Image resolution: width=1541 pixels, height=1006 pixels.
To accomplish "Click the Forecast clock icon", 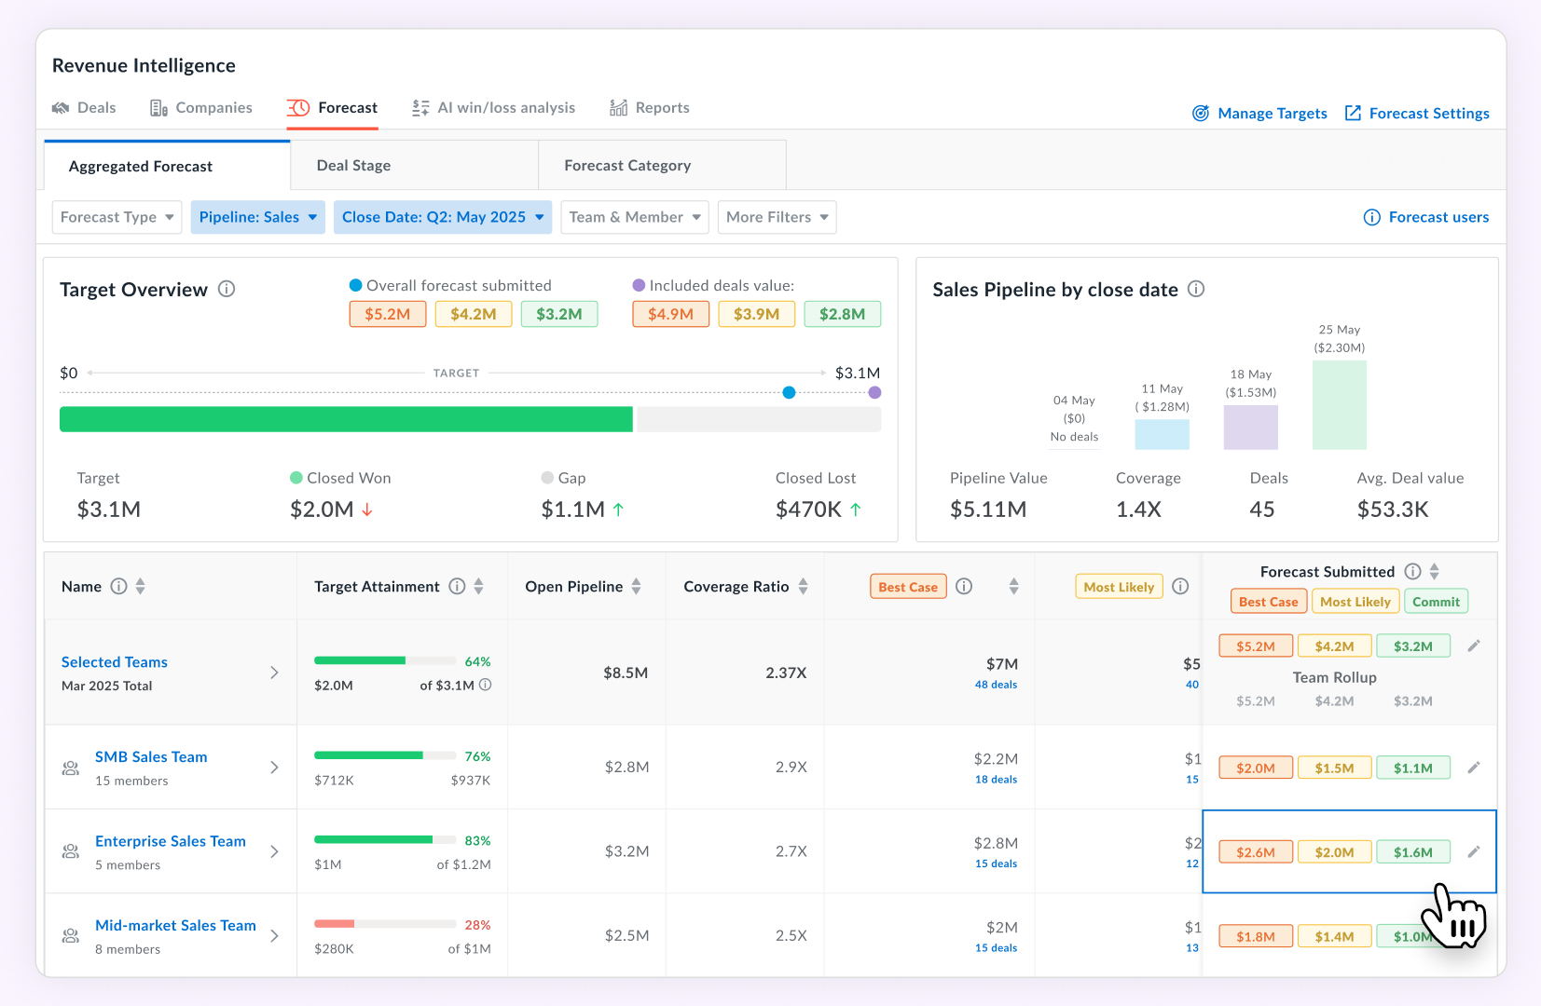I will tap(298, 108).
